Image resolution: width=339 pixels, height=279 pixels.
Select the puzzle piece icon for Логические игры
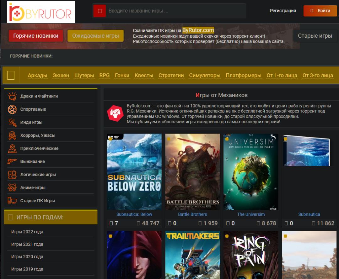(x=12, y=174)
